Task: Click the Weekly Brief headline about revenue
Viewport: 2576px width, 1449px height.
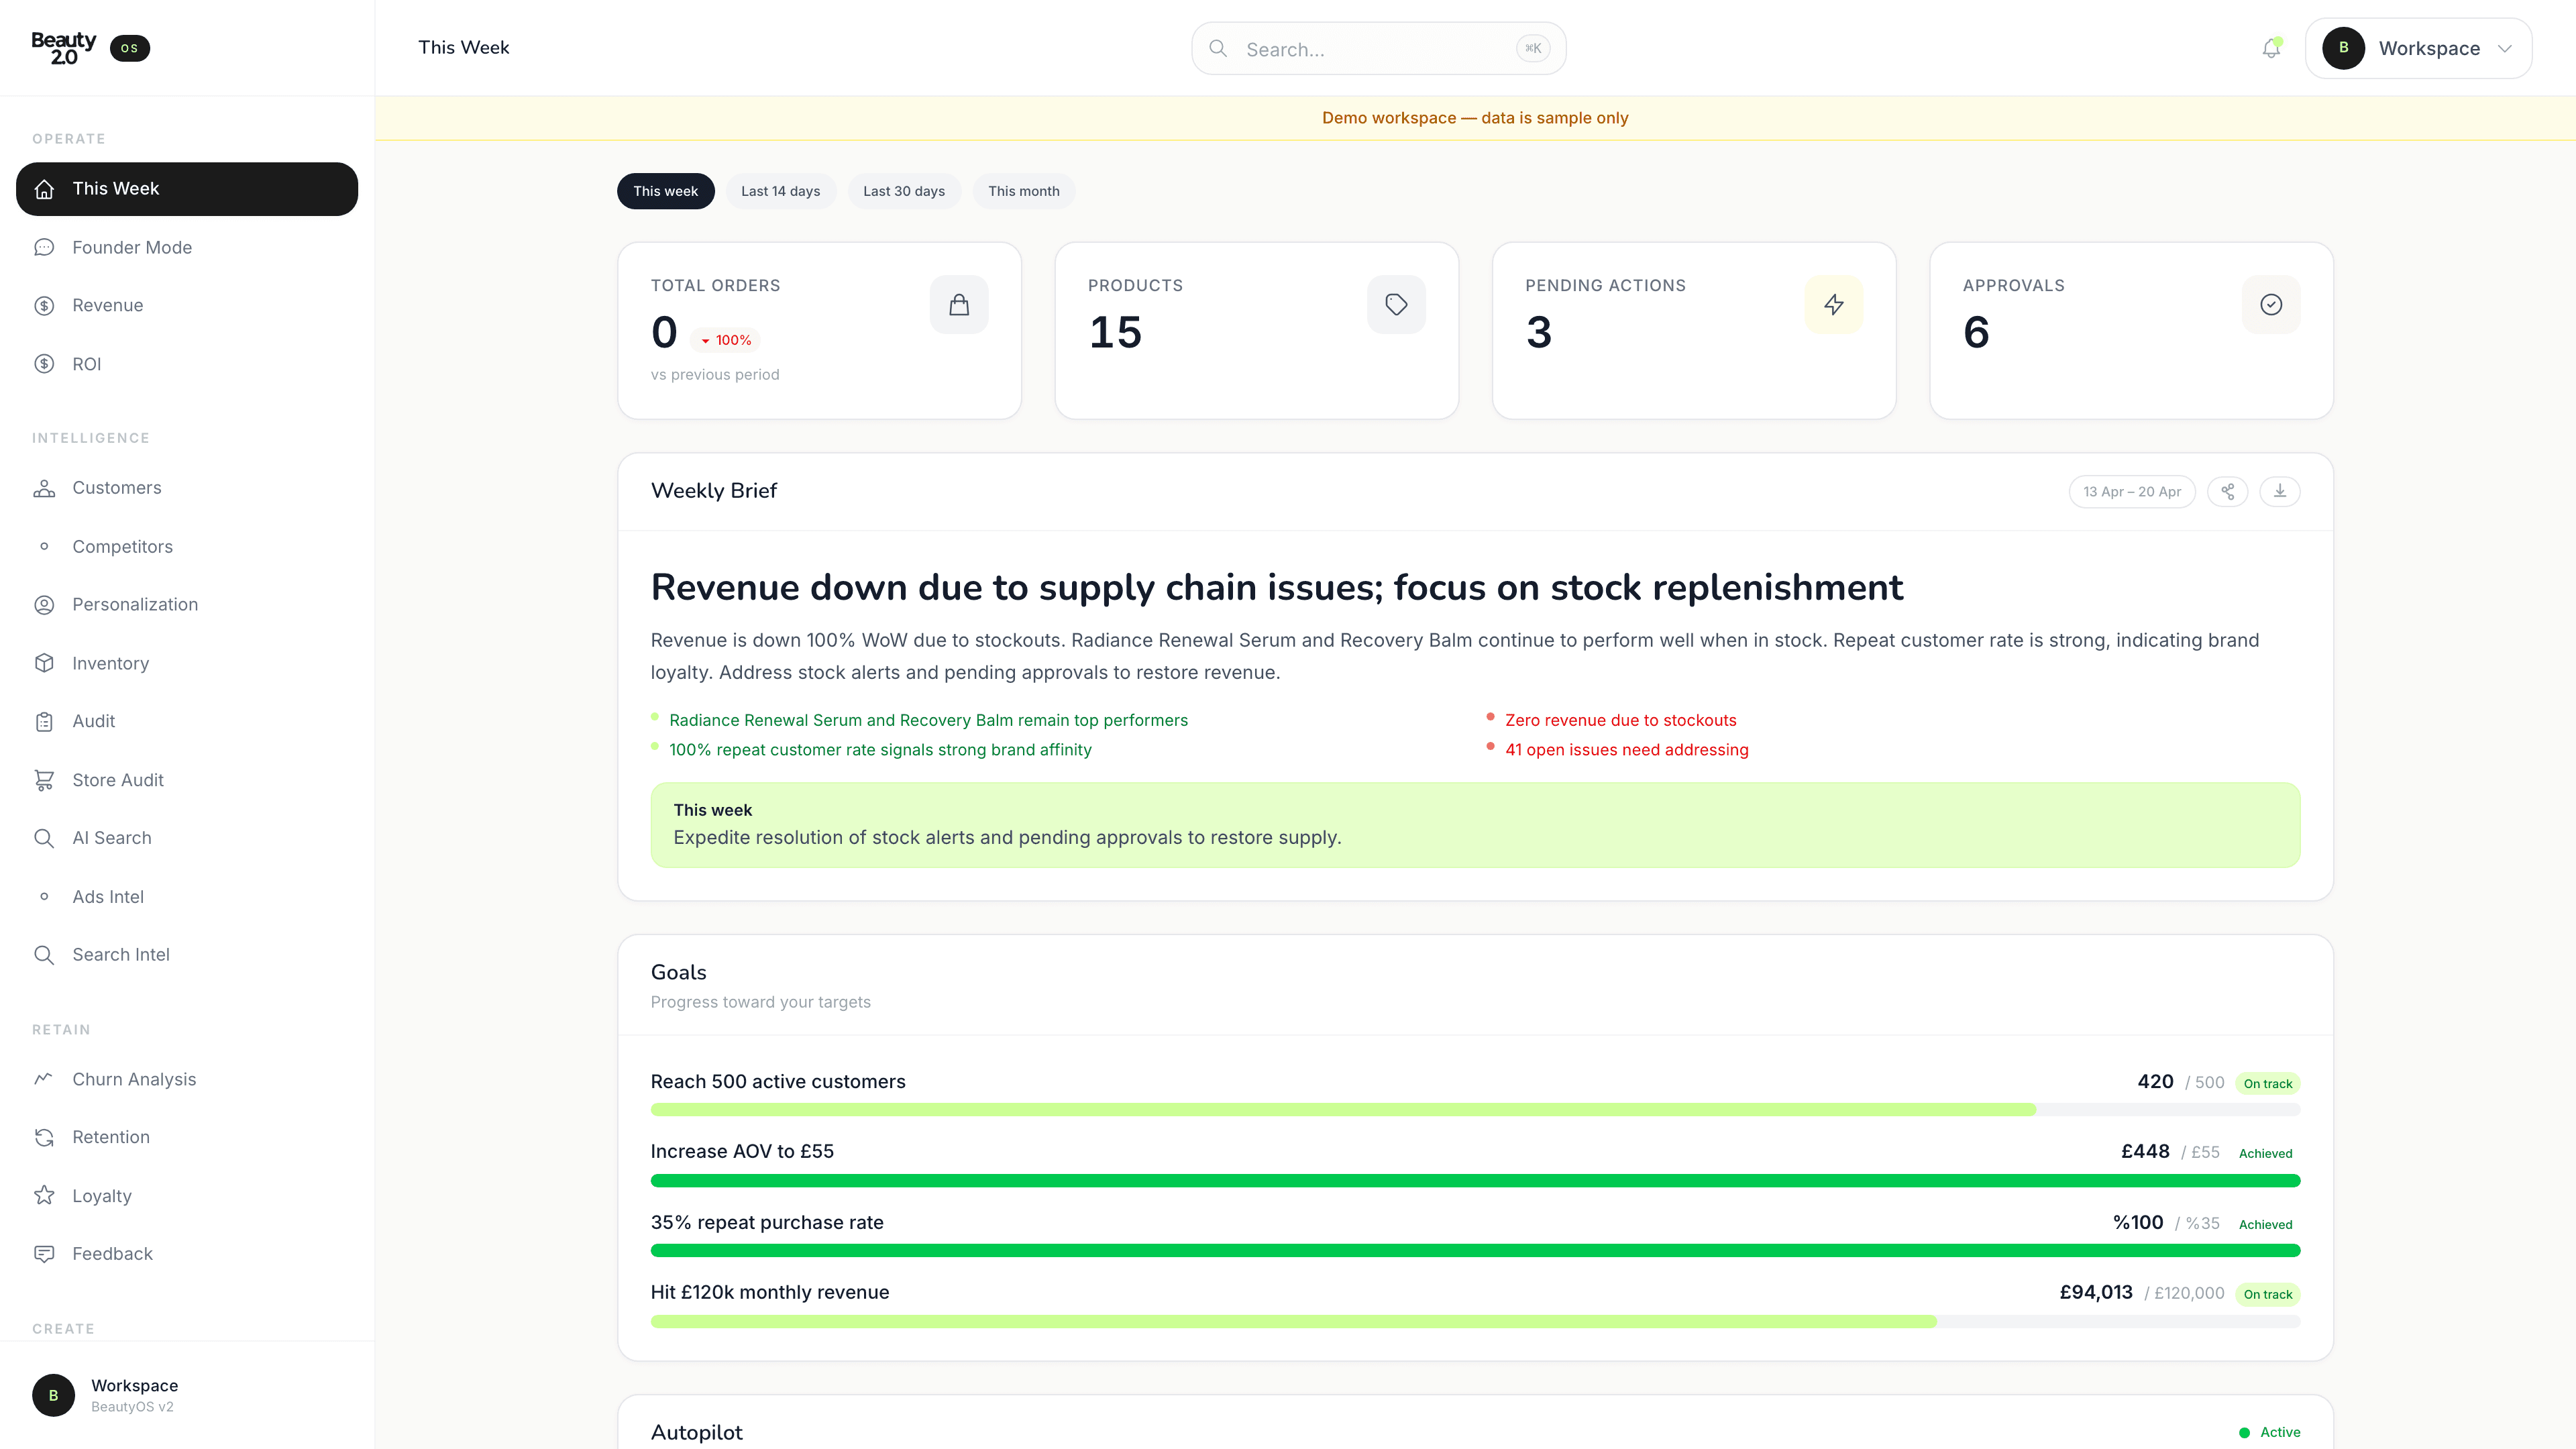Action: click(x=1277, y=588)
